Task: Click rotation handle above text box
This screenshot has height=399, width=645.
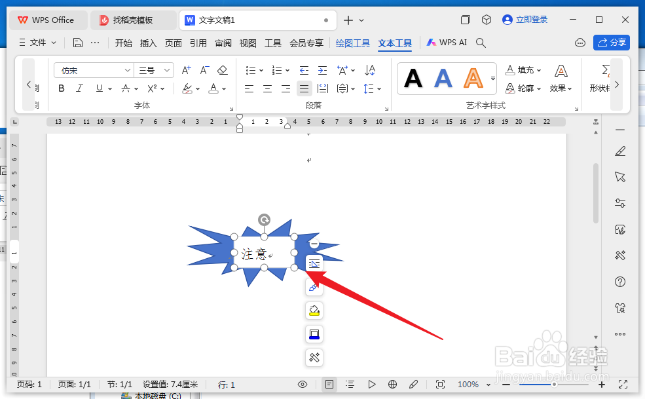Action: (264, 219)
